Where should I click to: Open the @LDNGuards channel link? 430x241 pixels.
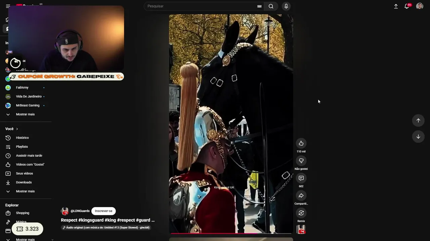tap(80, 211)
